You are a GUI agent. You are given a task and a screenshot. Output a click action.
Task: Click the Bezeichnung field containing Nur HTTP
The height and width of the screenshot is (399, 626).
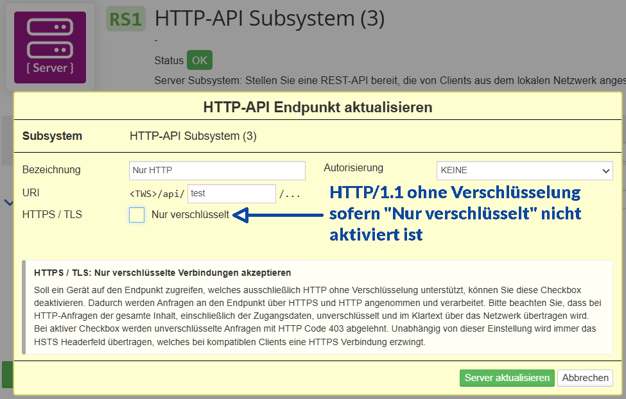pos(217,171)
